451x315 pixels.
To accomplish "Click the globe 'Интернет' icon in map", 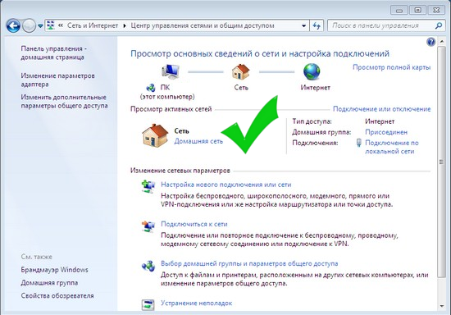I will (x=312, y=71).
